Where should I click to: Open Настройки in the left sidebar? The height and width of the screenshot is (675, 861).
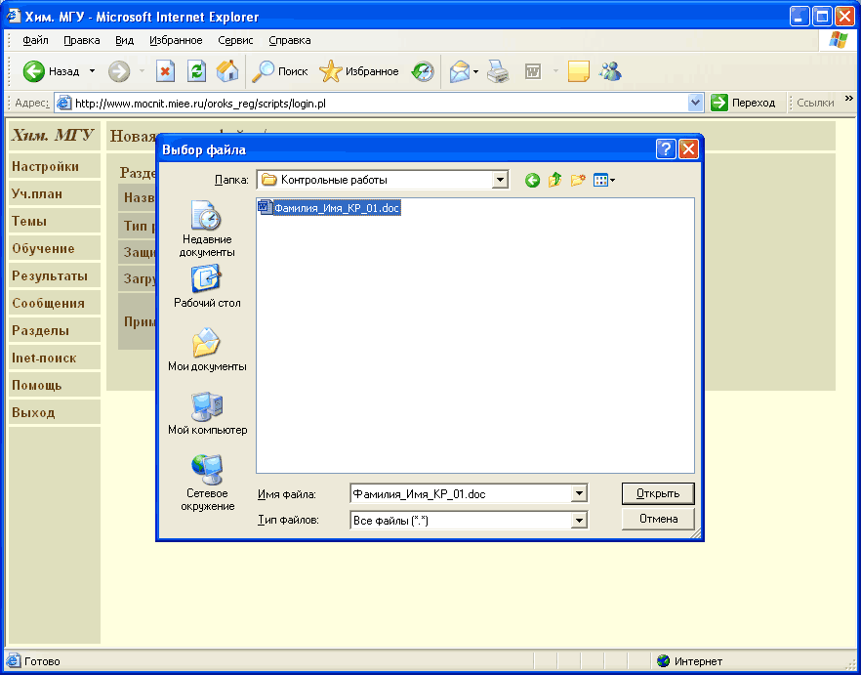(x=55, y=166)
